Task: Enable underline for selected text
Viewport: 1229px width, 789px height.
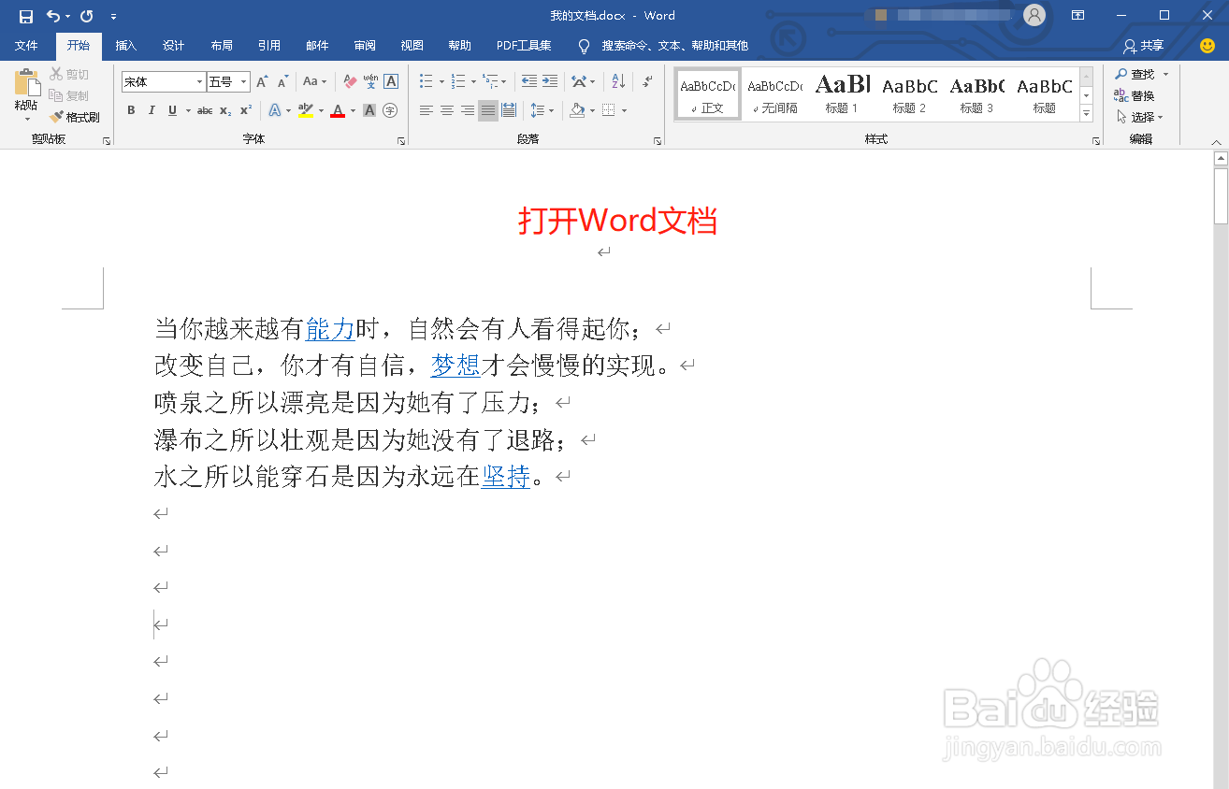Action: pos(172,110)
